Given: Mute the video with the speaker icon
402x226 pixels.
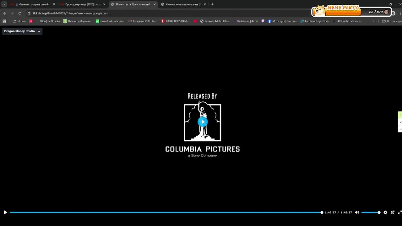Looking at the screenshot, I should coord(357,213).
